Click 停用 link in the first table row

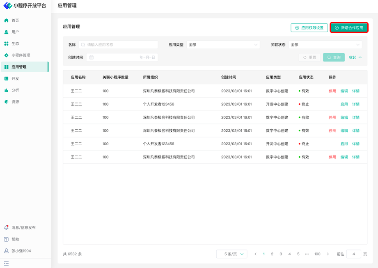[x=332, y=91]
